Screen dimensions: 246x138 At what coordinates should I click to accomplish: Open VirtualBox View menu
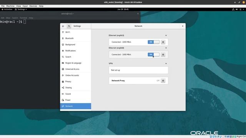click(18, 6)
